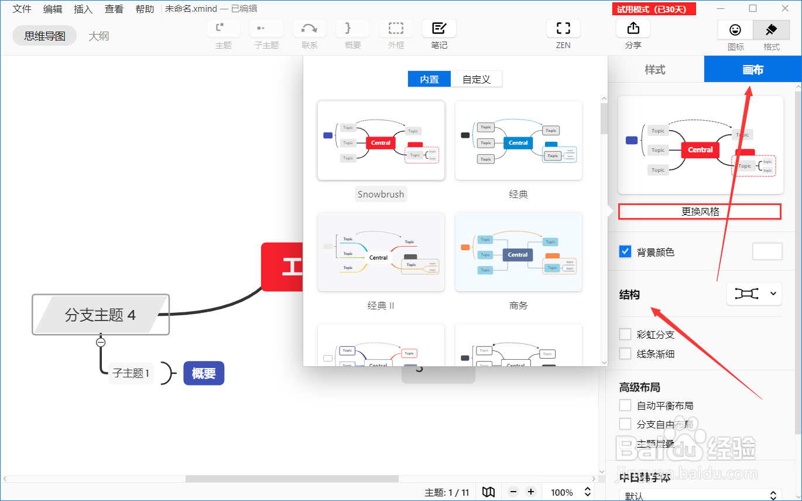
Task: Insert a new 主题 (topic)
Action: click(223, 28)
